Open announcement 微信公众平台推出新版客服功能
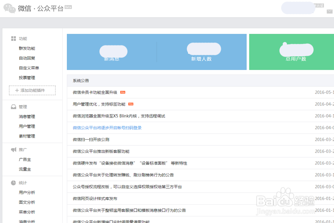The image size is (334, 223). (101, 151)
